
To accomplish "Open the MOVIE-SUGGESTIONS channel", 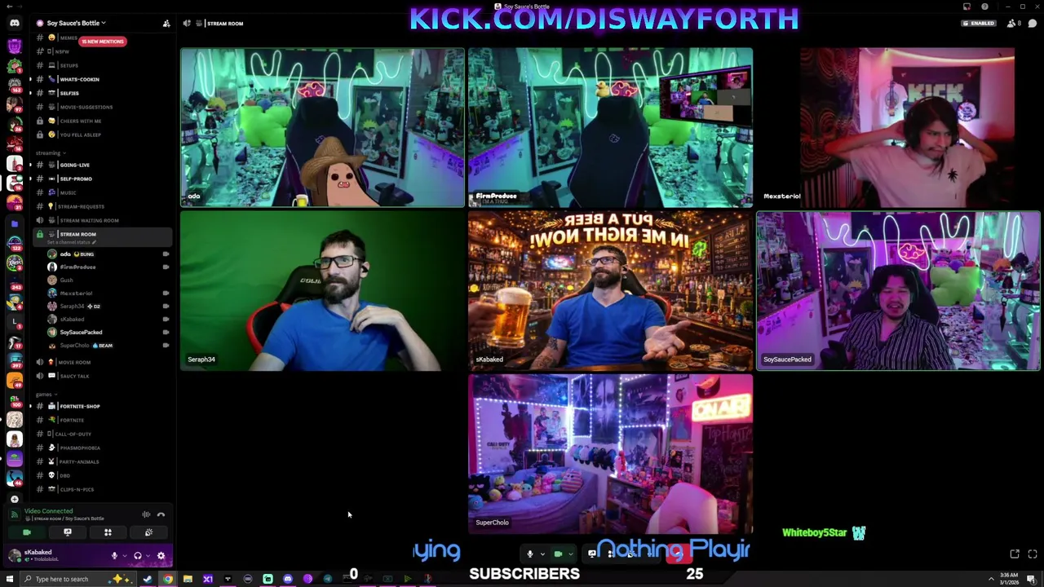I will 102,107.
